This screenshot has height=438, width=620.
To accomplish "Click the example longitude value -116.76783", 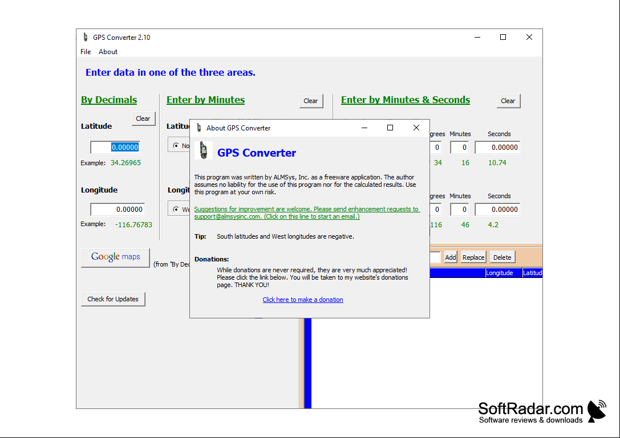I will point(133,225).
